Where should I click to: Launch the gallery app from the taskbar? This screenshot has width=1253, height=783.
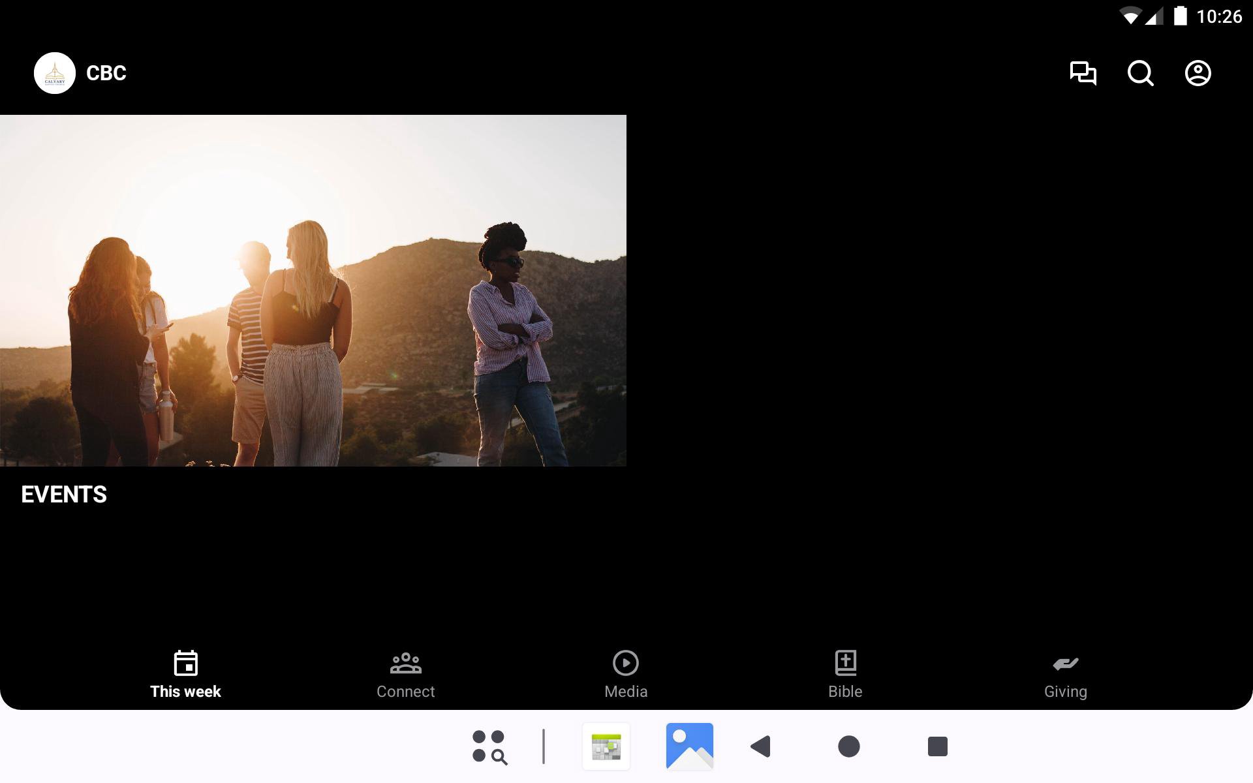689,746
